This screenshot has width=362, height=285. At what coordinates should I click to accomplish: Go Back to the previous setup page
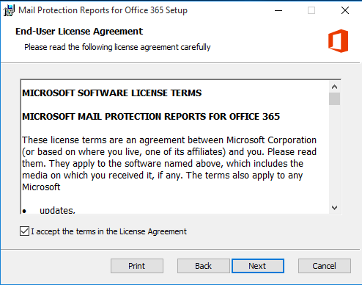click(204, 266)
